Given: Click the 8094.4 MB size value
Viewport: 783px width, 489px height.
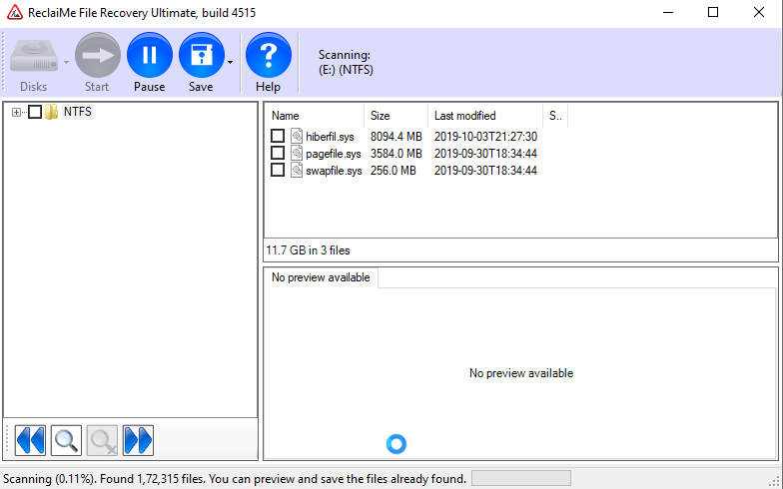Looking at the screenshot, I should (x=395, y=137).
